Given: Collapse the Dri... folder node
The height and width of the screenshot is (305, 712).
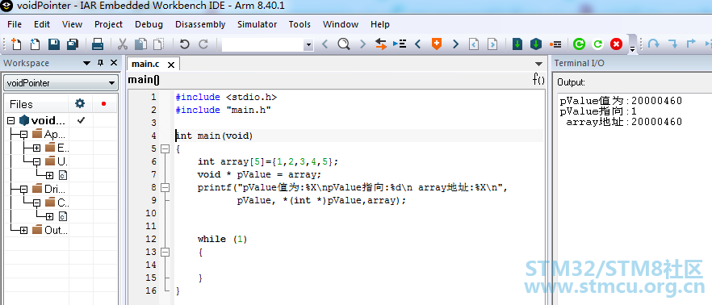Looking at the screenshot, I should [23, 190].
